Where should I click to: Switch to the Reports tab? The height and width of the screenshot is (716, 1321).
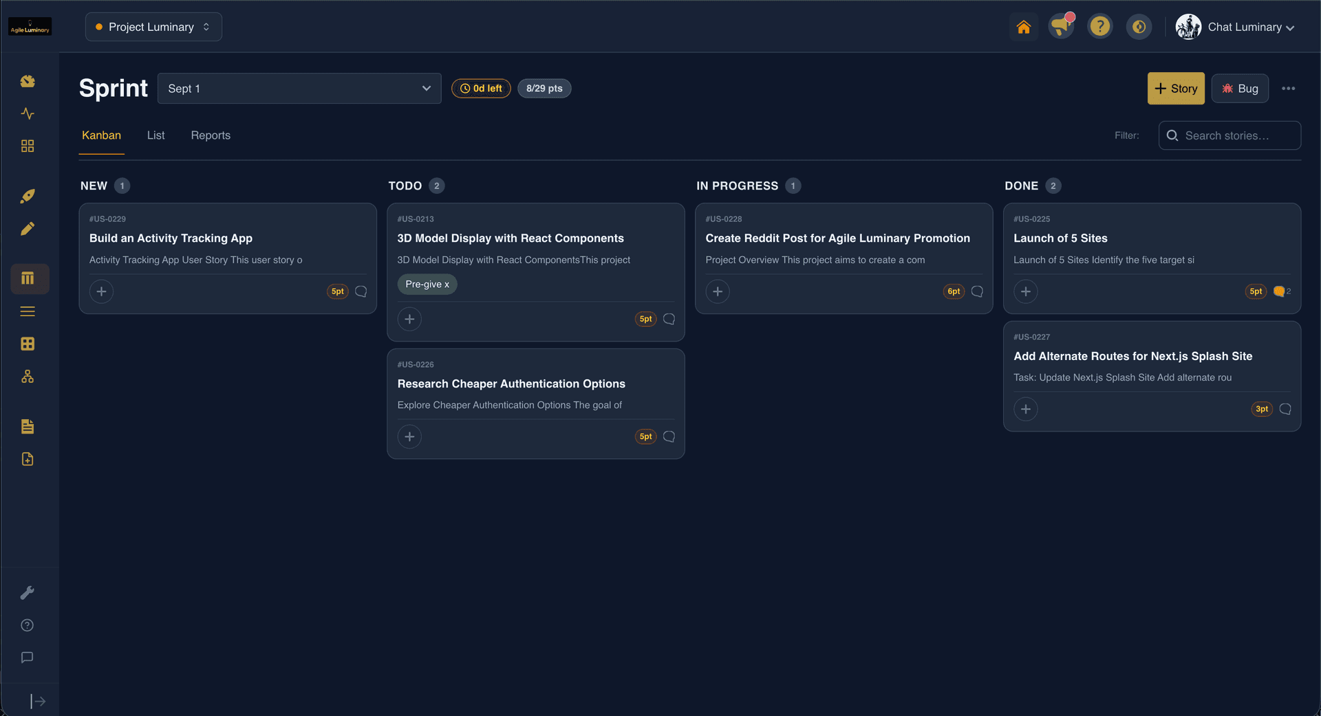click(x=211, y=135)
